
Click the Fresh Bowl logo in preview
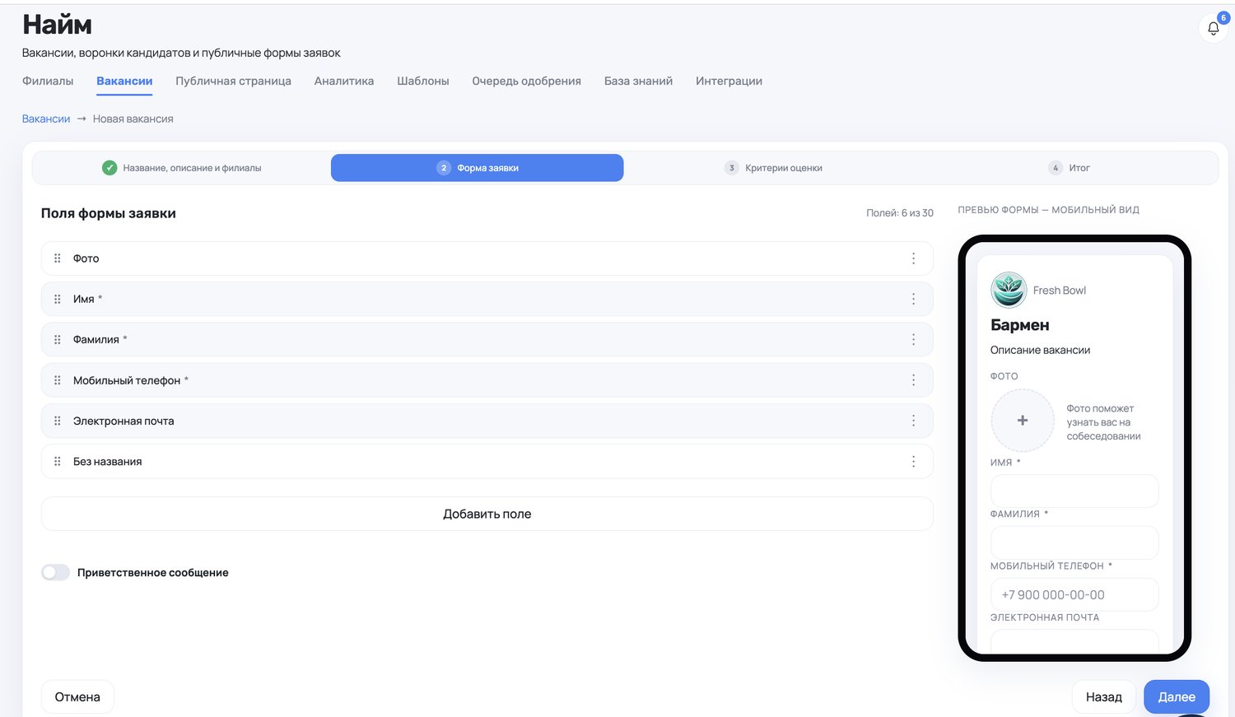(1009, 290)
